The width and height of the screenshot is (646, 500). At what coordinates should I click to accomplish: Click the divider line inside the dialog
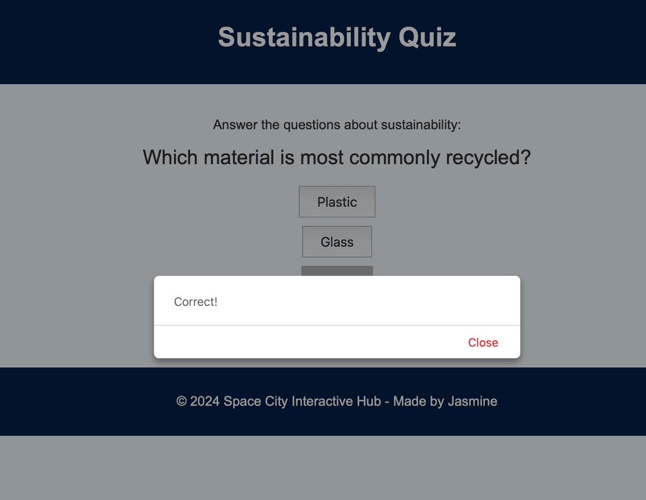[x=337, y=325]
